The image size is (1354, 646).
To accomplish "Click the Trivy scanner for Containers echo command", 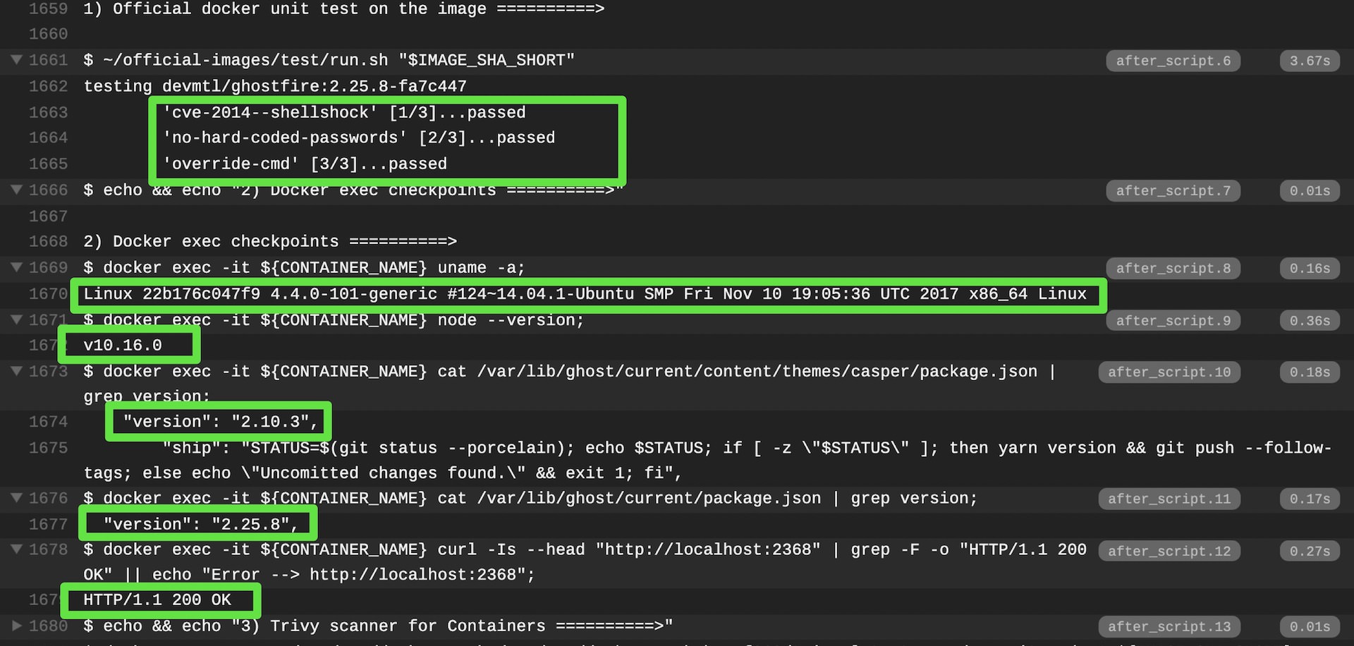I will [378, 626].
